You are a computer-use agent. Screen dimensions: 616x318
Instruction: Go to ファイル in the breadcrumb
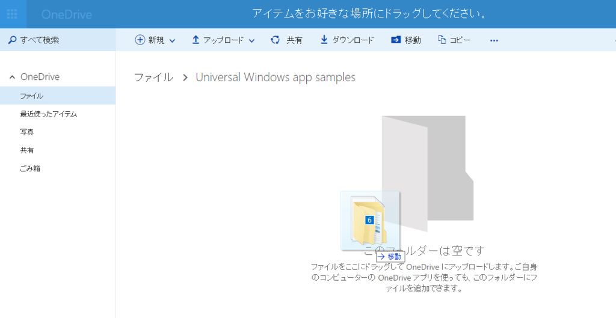point(153,77)
